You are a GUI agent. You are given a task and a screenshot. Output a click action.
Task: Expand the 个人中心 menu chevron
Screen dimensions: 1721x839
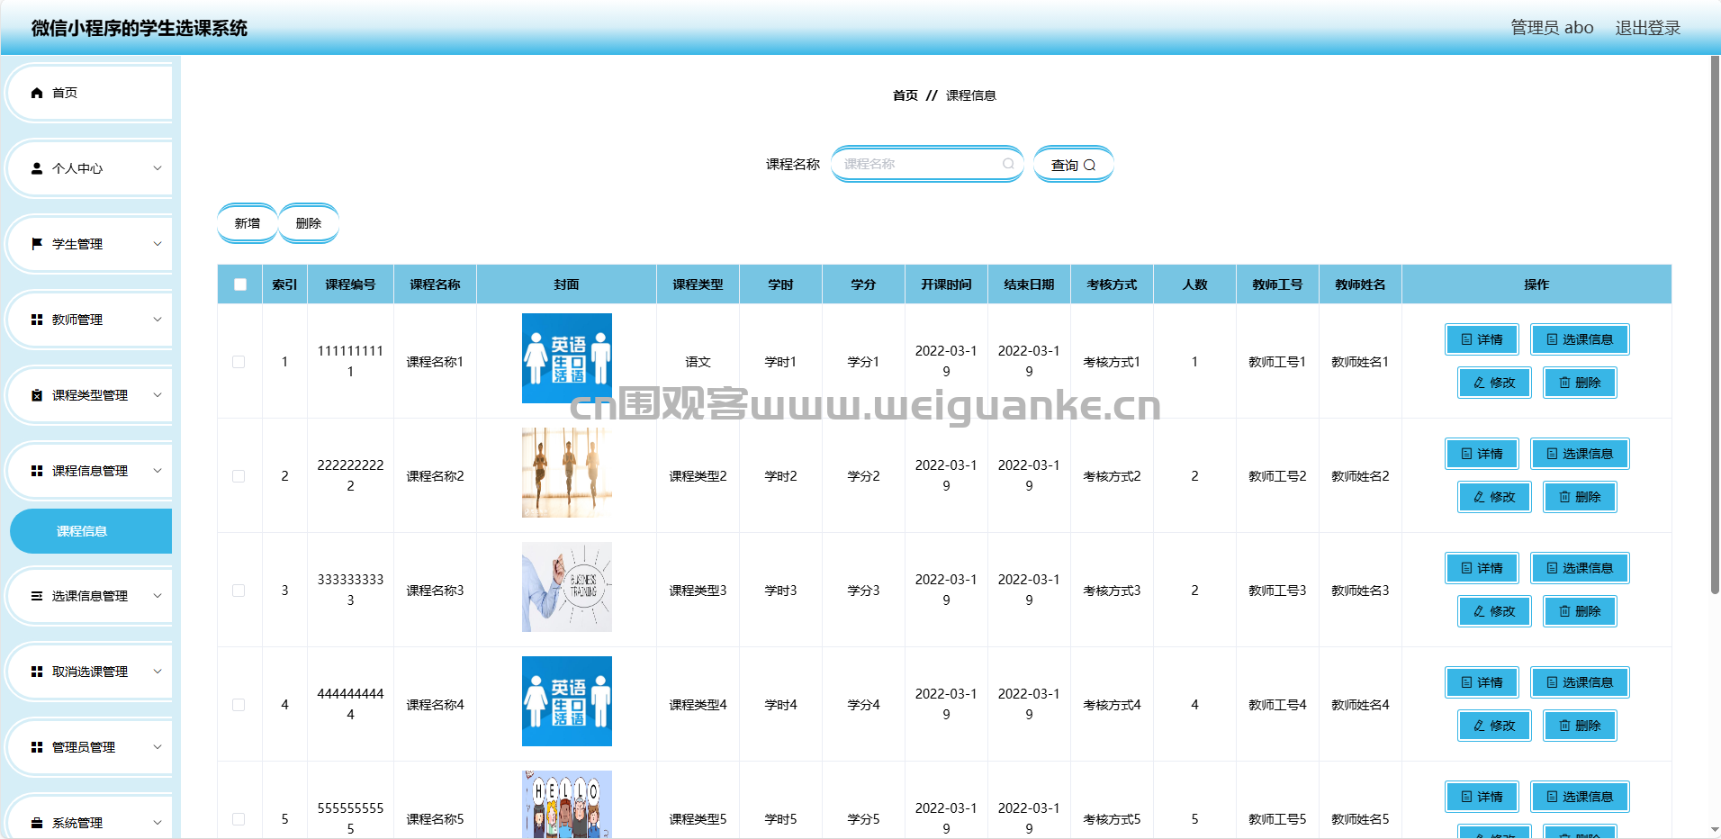[x=158, y=168]
